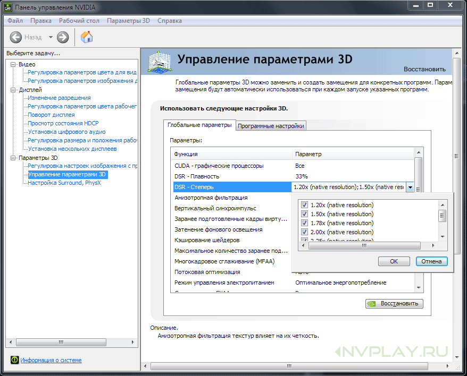Select Установка нескольких дисплеев task
This screenshot has width=467, height=376.
point(72,149)
